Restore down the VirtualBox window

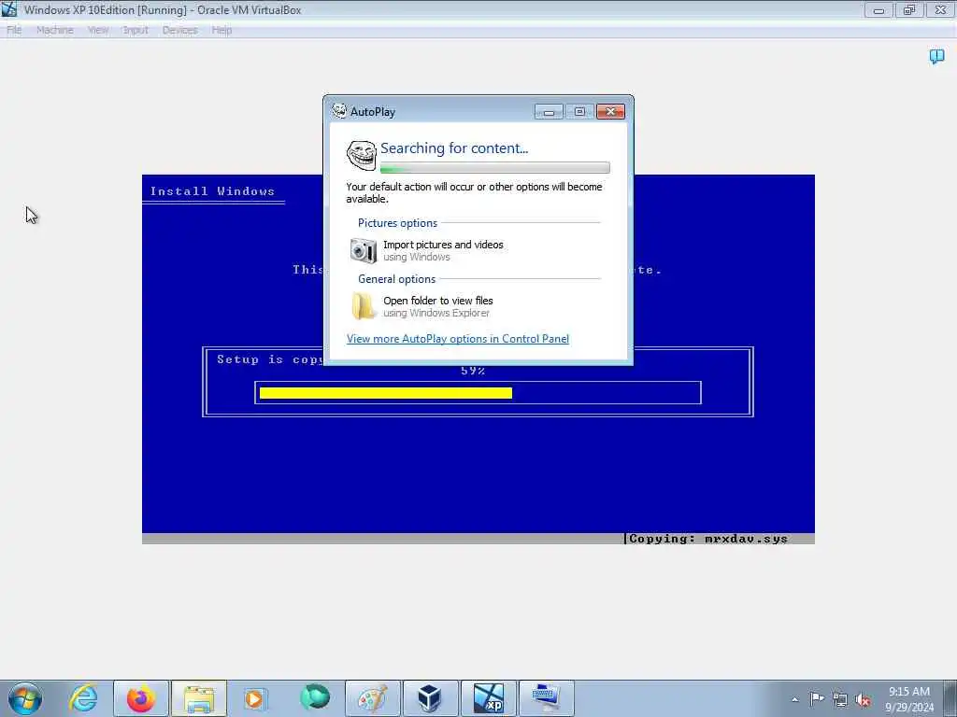coord(909,9)
